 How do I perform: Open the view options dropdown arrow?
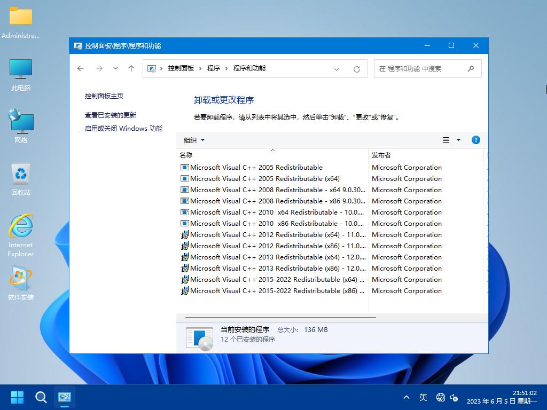[x=458, y=140]
